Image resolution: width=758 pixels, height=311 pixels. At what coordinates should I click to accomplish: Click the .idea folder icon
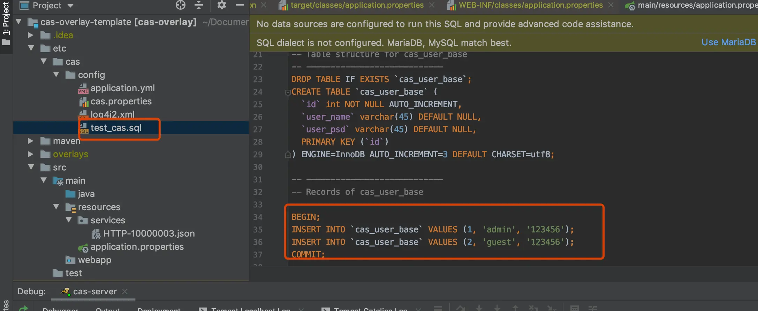point(45,35)
